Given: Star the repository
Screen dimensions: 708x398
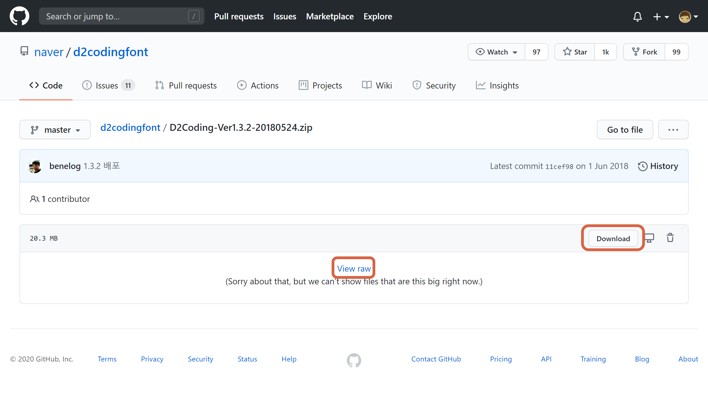Looking at the screenshot, I should tap(575, 52).
